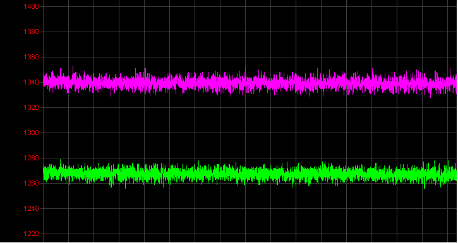Click the 1360 y-axis label
Image resolution: width=458 pixels, height=243 pixels.
[x=31, y=57]
